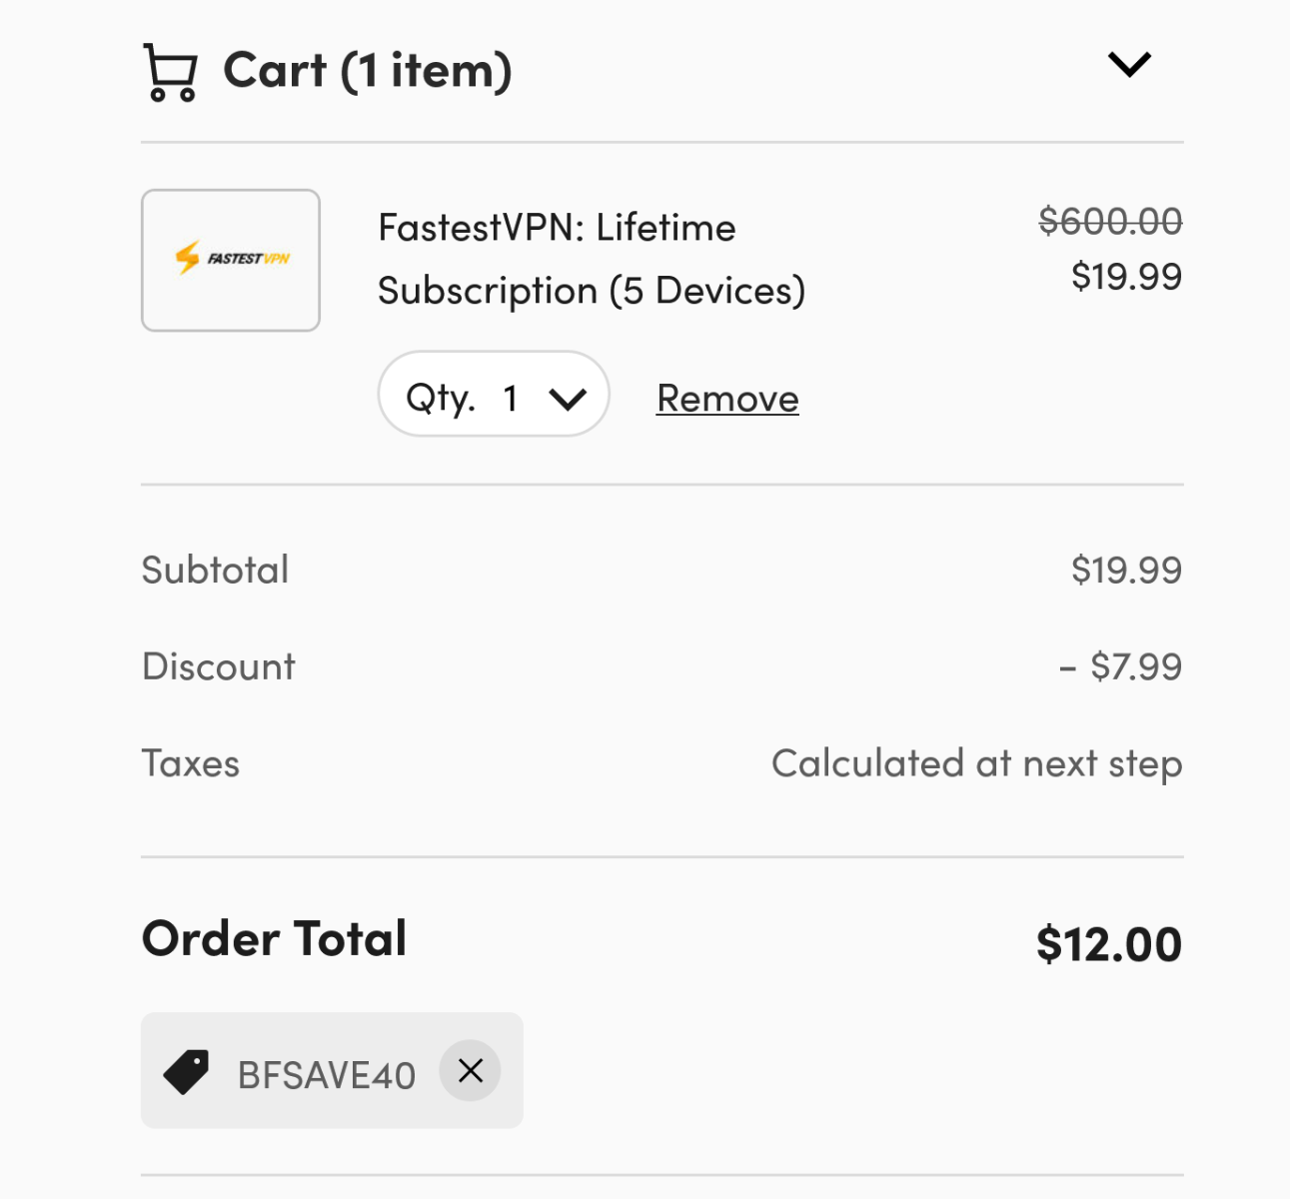The image size is (1290, 1199).
Task: Click the price tag coupon icon
Action: 186,1072
